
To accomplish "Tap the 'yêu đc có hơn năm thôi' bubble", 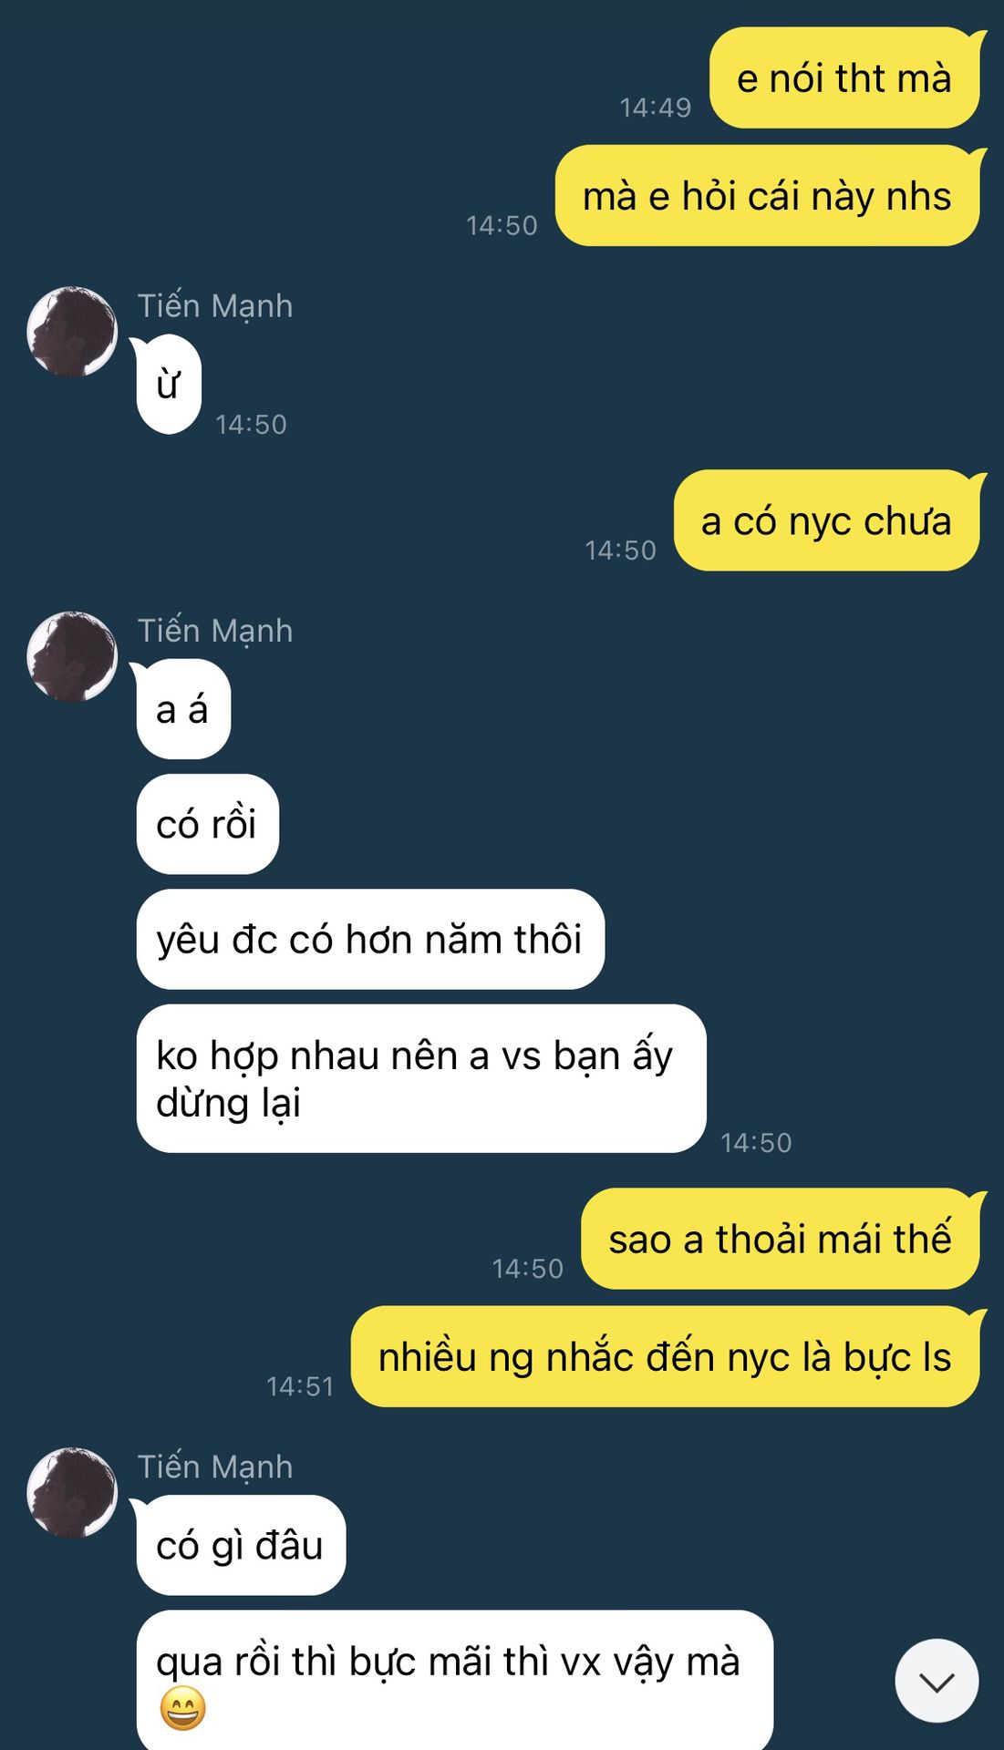I will point(370,939).
